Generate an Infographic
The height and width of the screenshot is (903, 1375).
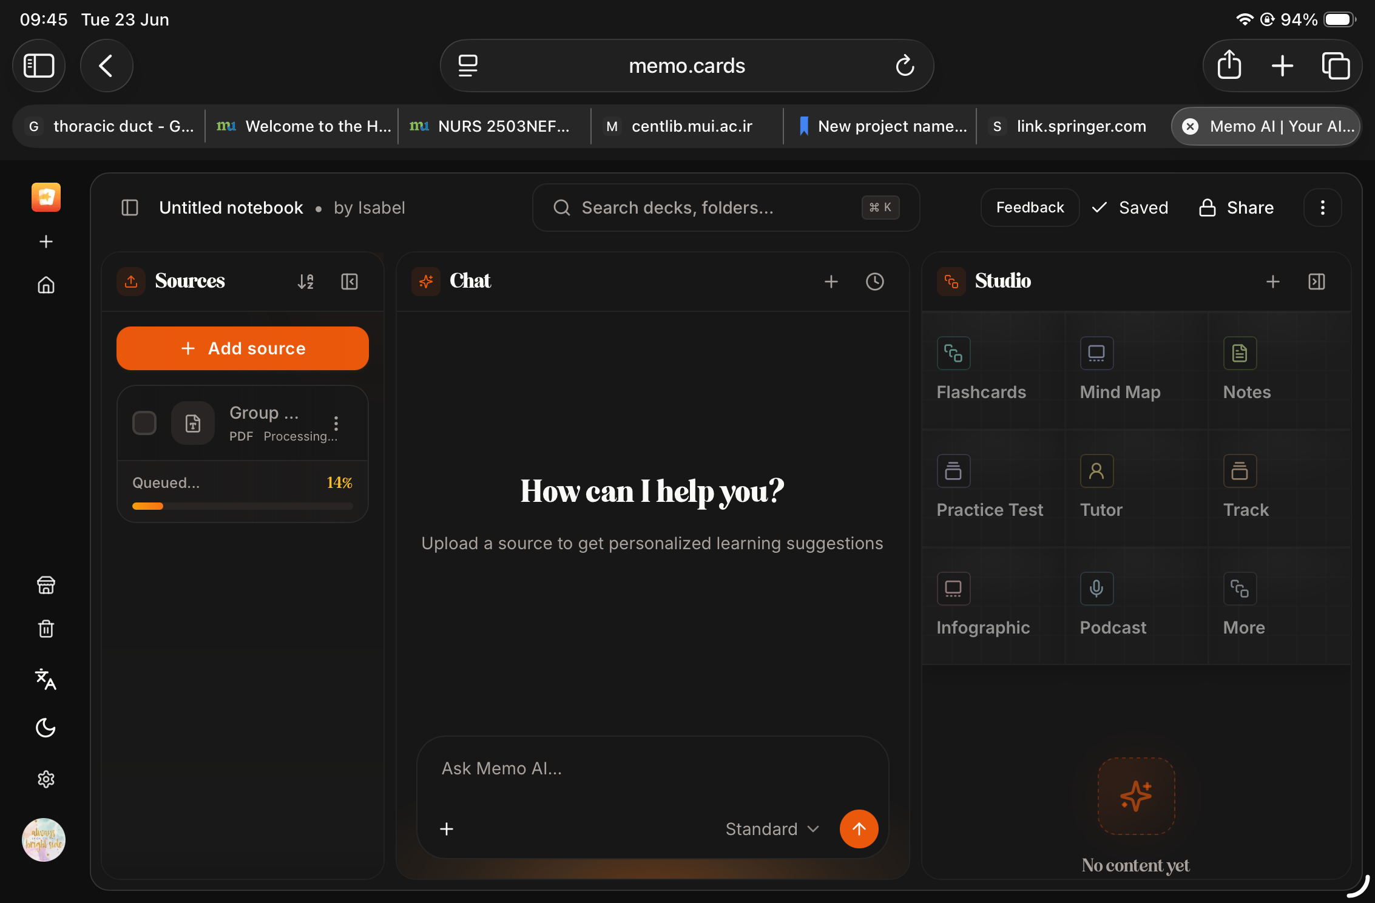pos(993,606)
